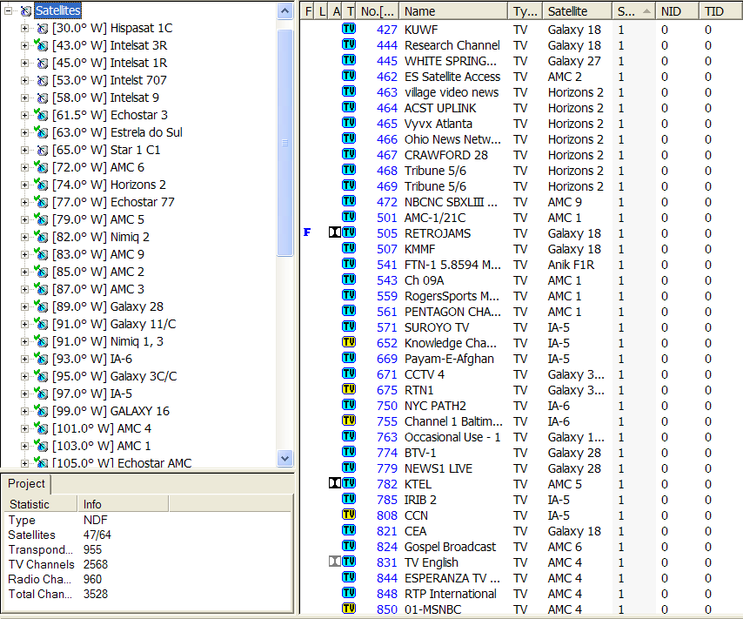The height and width of the screenshot is (619, 743).
Task: Click the yellow TV icon for Knowledge Channel
Action: 349,343
